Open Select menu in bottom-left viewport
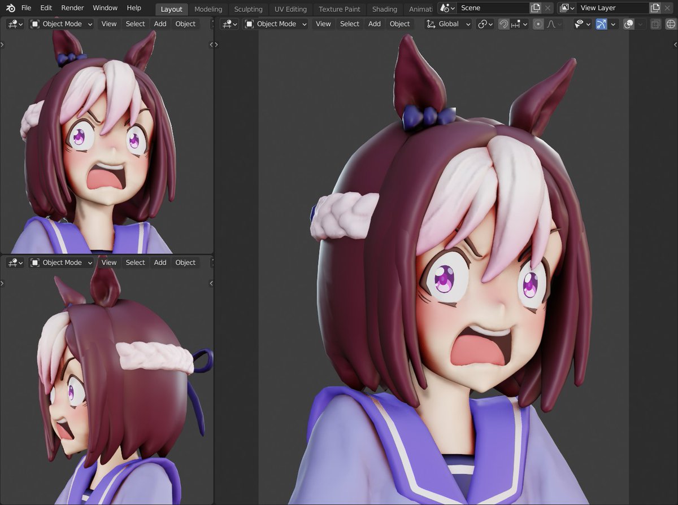The height and width of the screenshot is (505, 678). (x=135, y=262)
